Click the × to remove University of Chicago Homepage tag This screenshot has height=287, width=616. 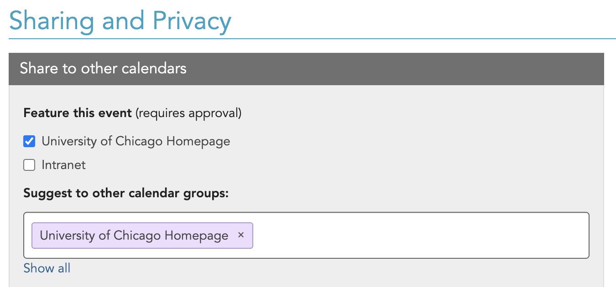pyautogui.click(x=241, y=235)
